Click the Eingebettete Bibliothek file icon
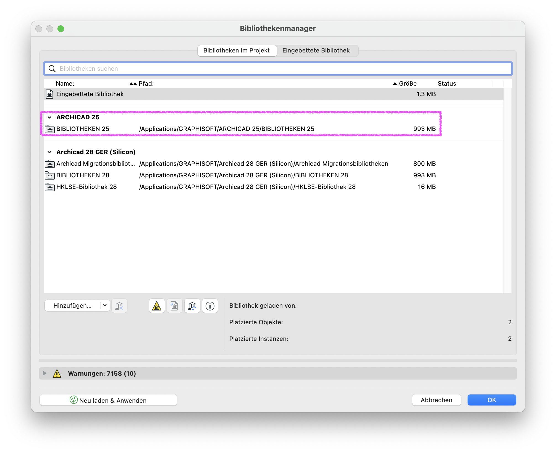 49,94
